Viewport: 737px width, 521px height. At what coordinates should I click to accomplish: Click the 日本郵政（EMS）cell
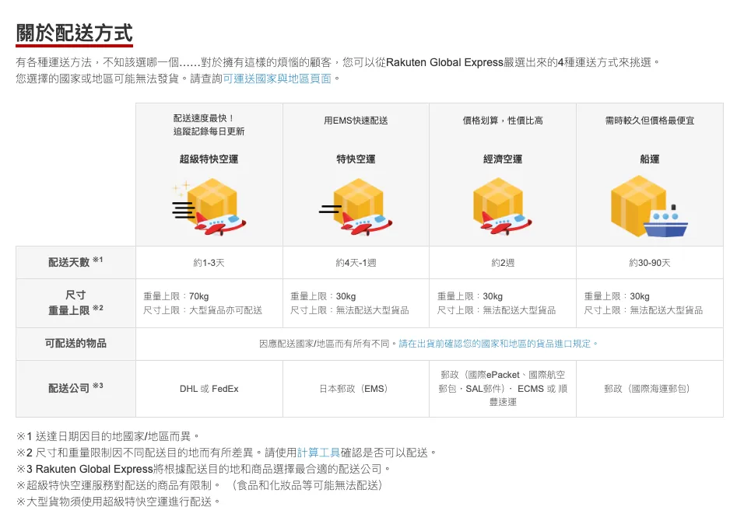(x=356, y=388)
